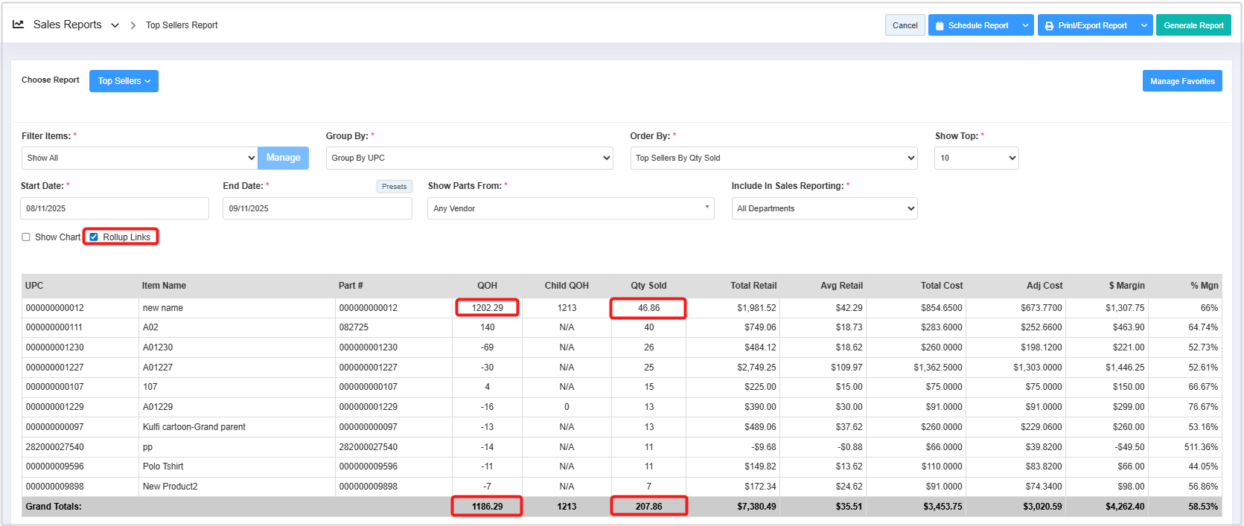Click the Sales Reports chart icon

click(19, 25)
